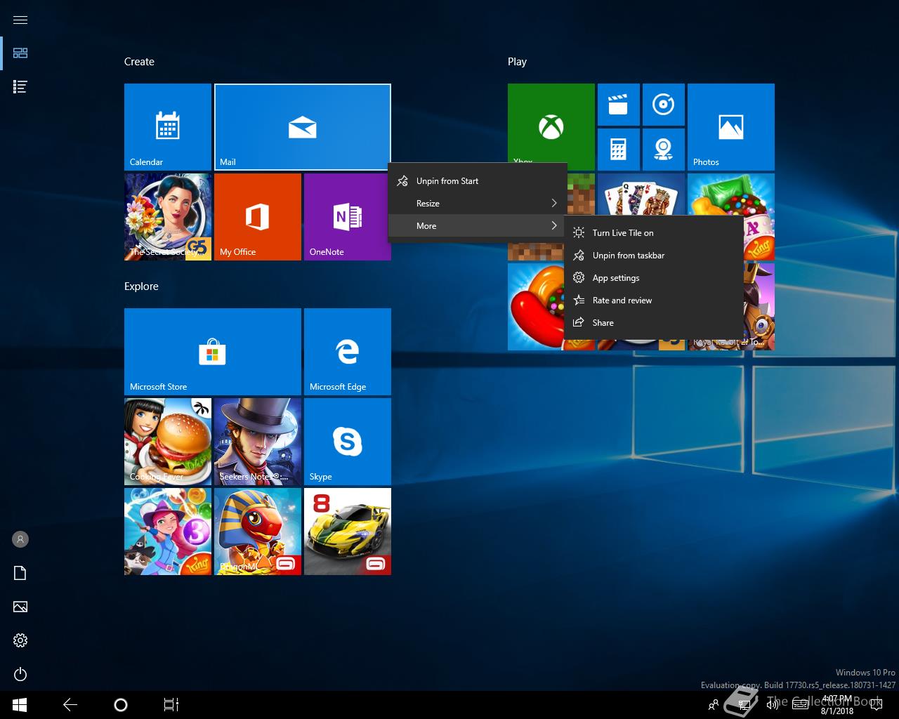Open the Dragon Mania Gameloft tile
The height and width of the screenshot is (719, 899).
(258, 532)
